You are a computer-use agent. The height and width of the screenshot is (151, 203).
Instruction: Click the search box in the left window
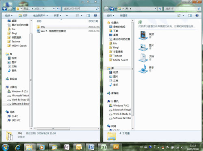81,9
